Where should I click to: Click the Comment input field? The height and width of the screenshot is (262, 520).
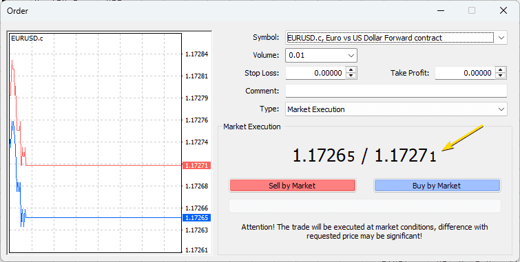click(396, 91)
